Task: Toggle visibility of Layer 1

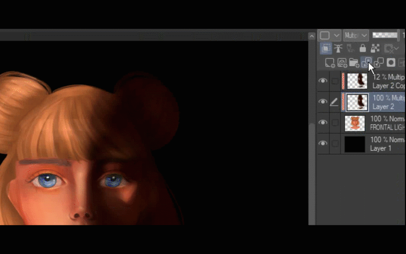Action: 322,144
